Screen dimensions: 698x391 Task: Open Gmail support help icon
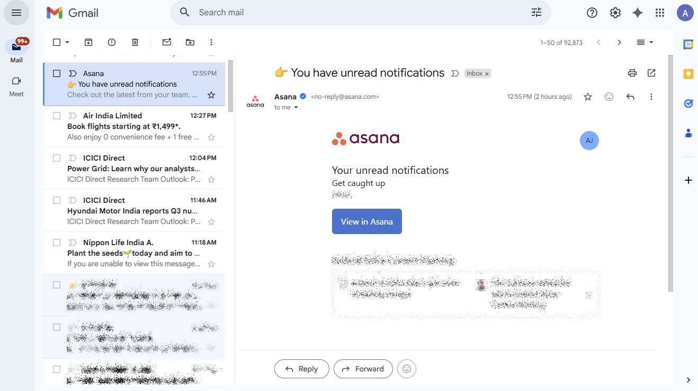coord(592,13)
